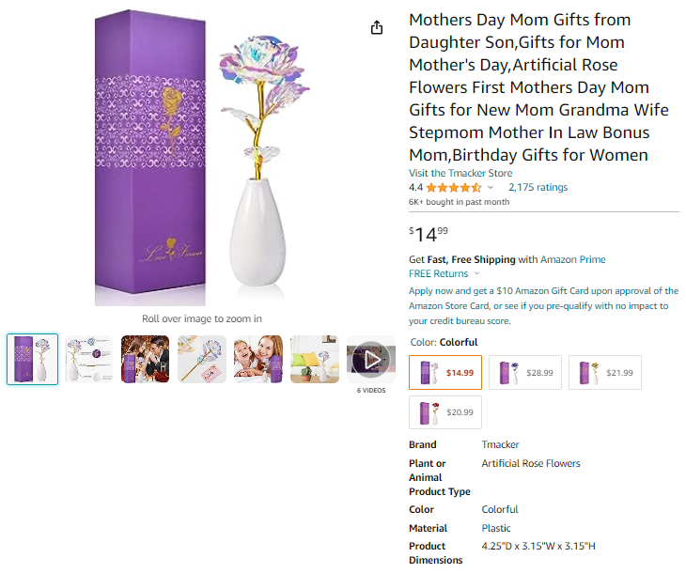Viewport: 686px width, 573px height.
Task: Select the purple box and rose thumbnail
Action: tap(32, 360)
